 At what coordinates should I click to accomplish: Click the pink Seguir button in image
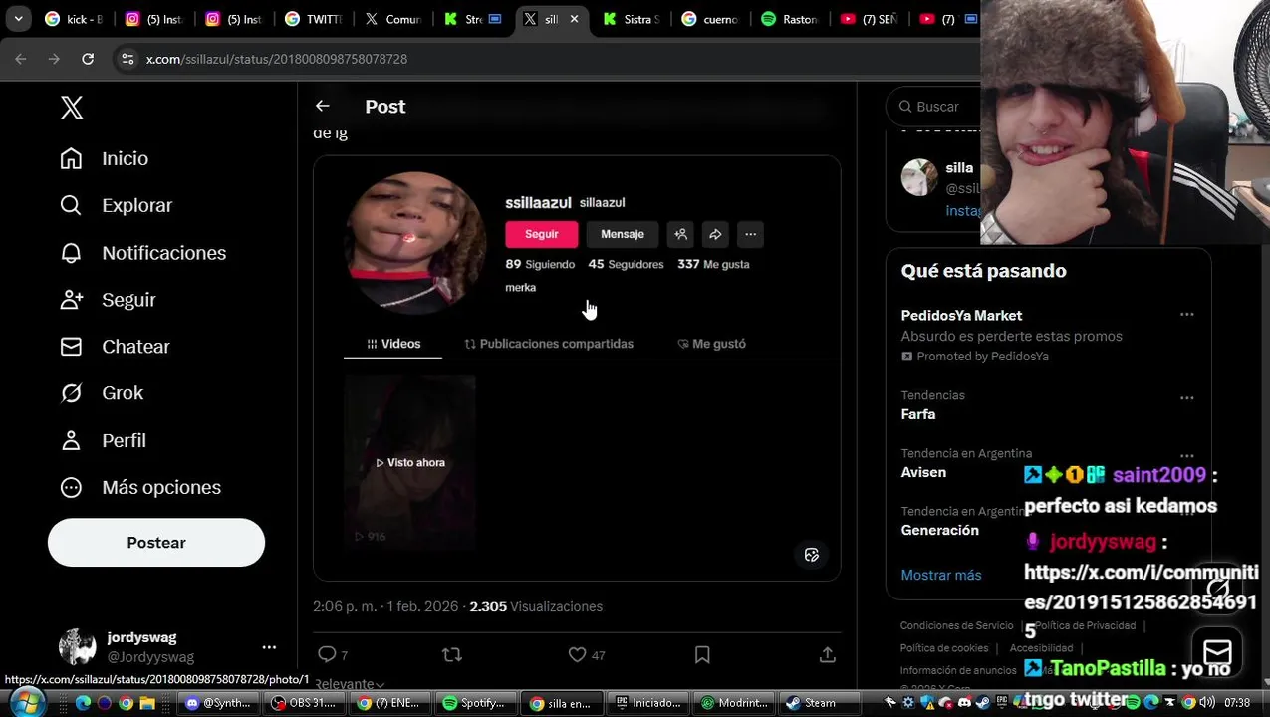tap(541, 234)
